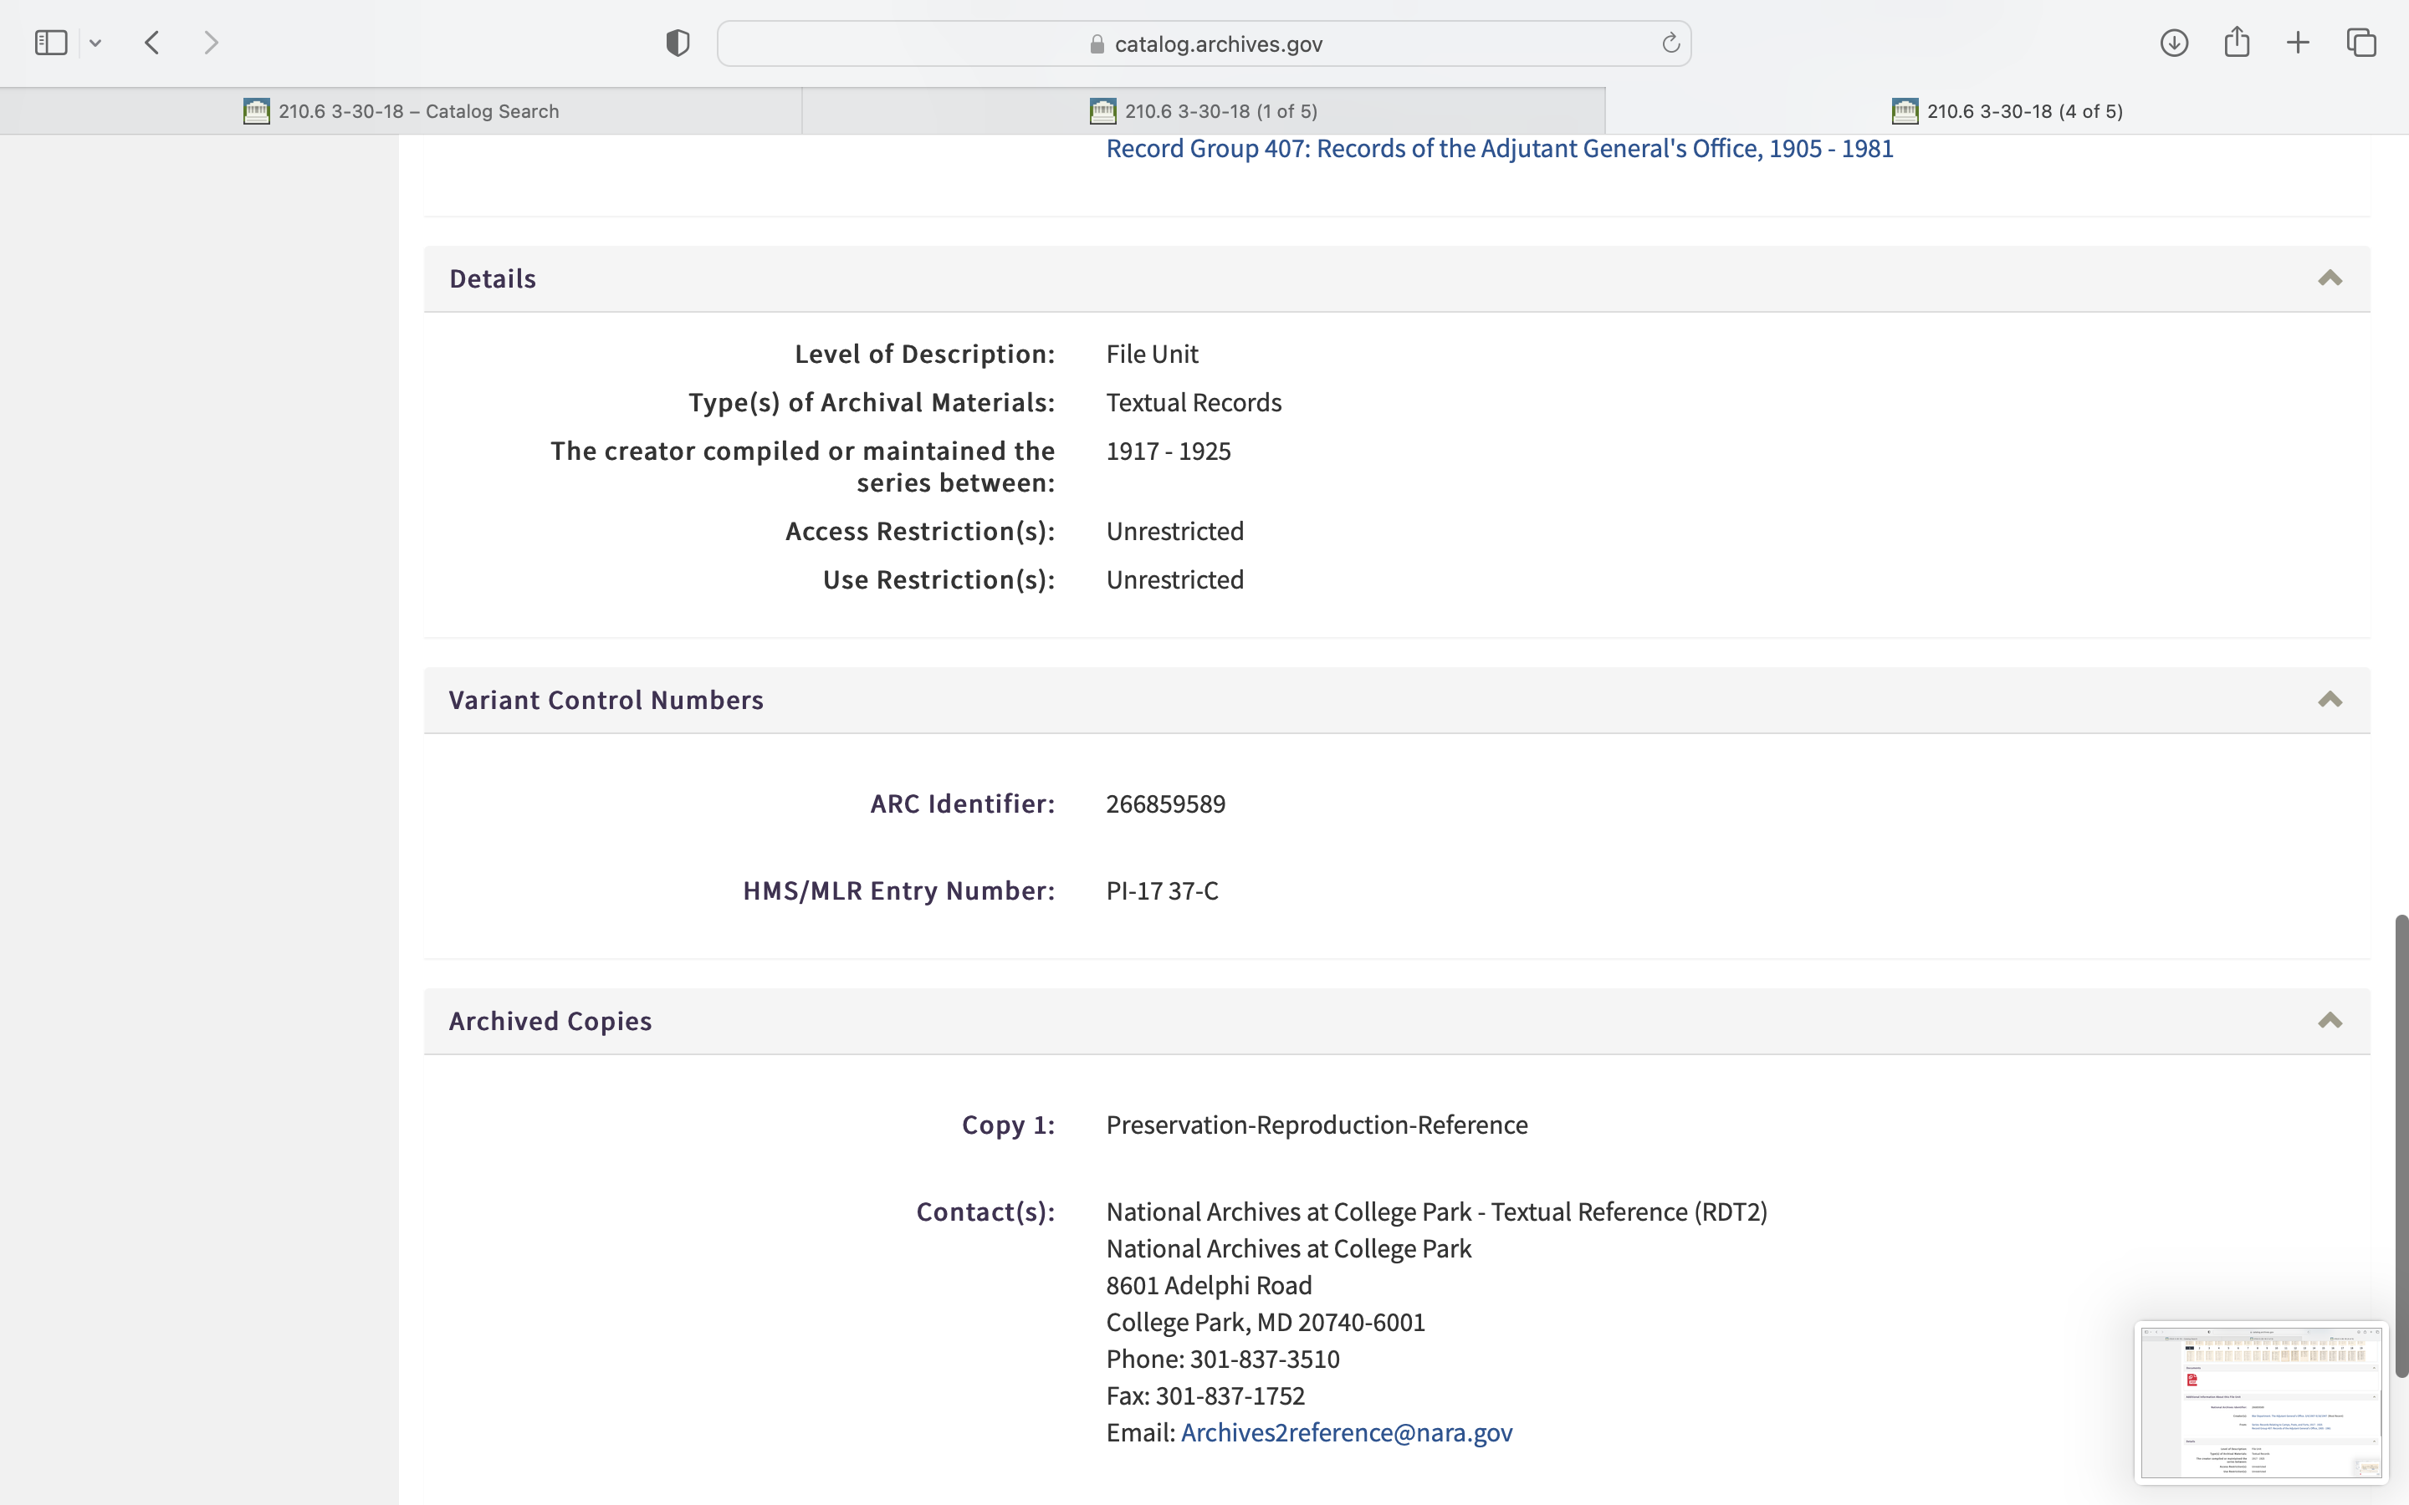Click the forward navigation arrow

tap(211, 43)
